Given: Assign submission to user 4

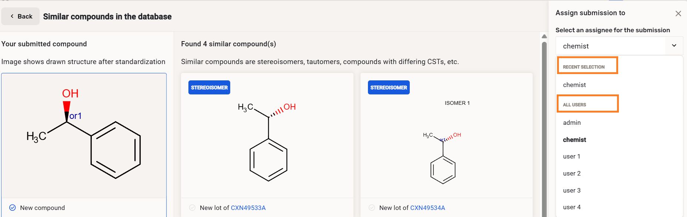Looking at the screenshot, I should tap(572, 207).
